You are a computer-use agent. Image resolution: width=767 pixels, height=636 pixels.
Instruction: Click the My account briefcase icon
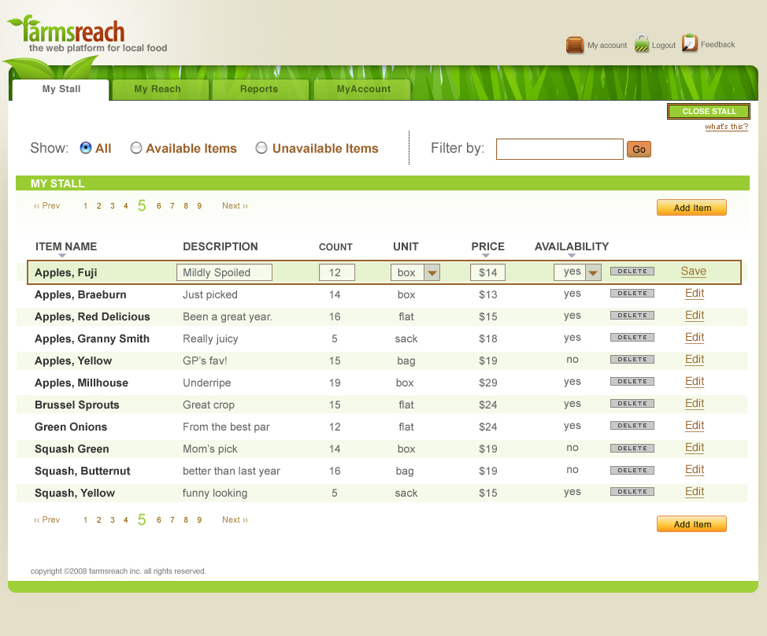click(x=575, y=46)
